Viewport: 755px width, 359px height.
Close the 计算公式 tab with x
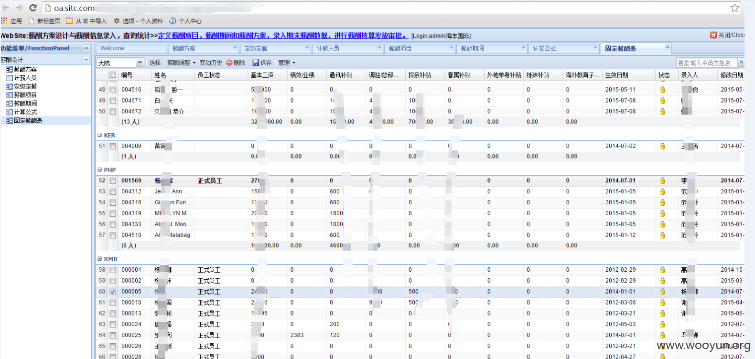coord(596,47)
